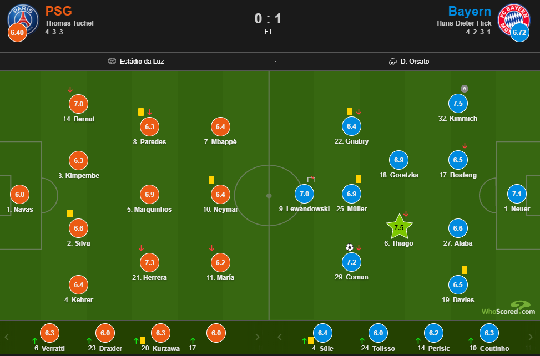Screen dimensions: 540x356
Task: Click the FC Bayern club crest logo
Action: pos(513,19)
